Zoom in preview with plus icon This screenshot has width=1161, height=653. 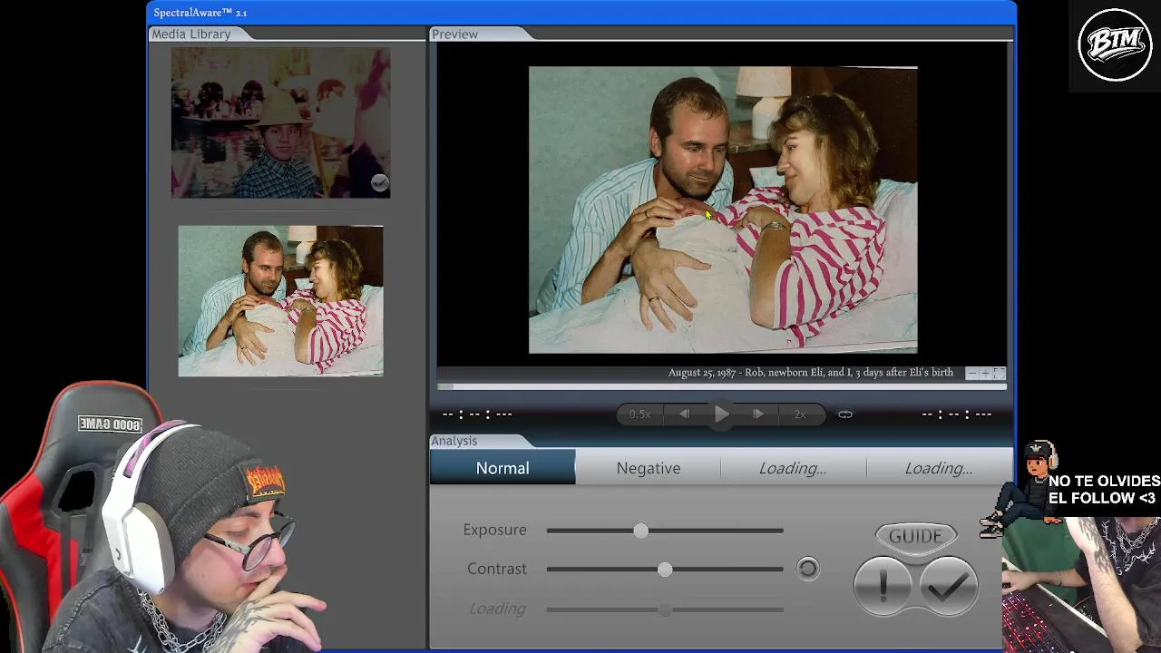[985, 373]
